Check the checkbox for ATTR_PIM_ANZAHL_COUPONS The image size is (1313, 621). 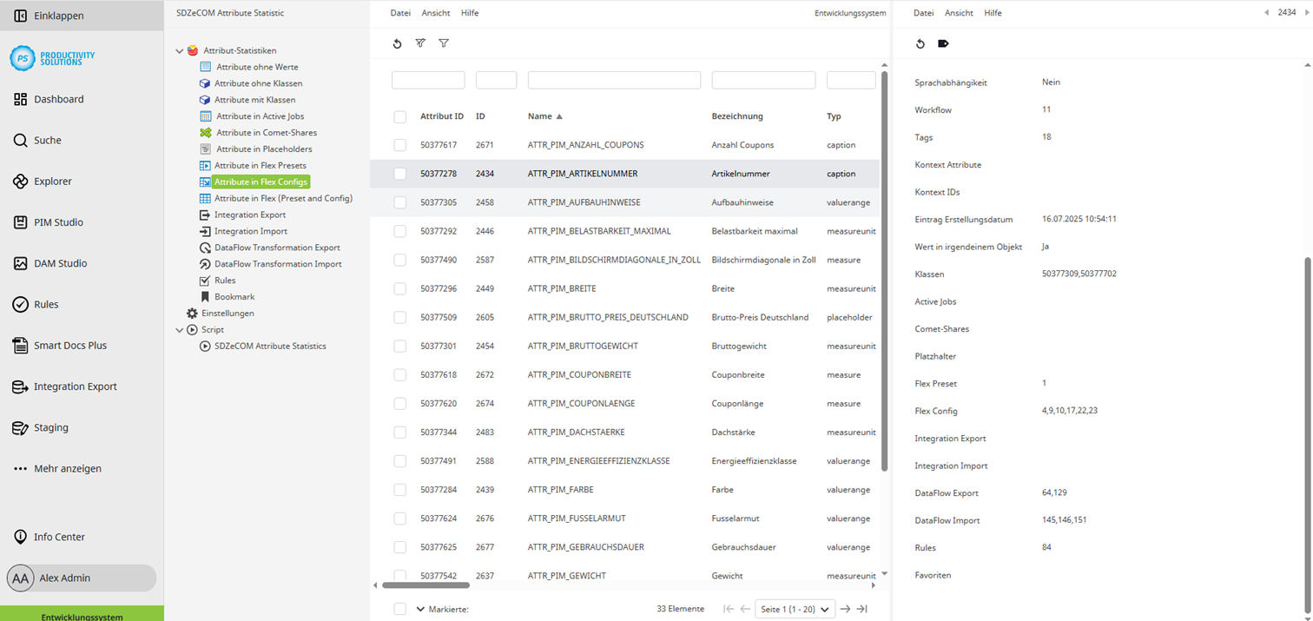pyautogui.click(x=399, y=145)
